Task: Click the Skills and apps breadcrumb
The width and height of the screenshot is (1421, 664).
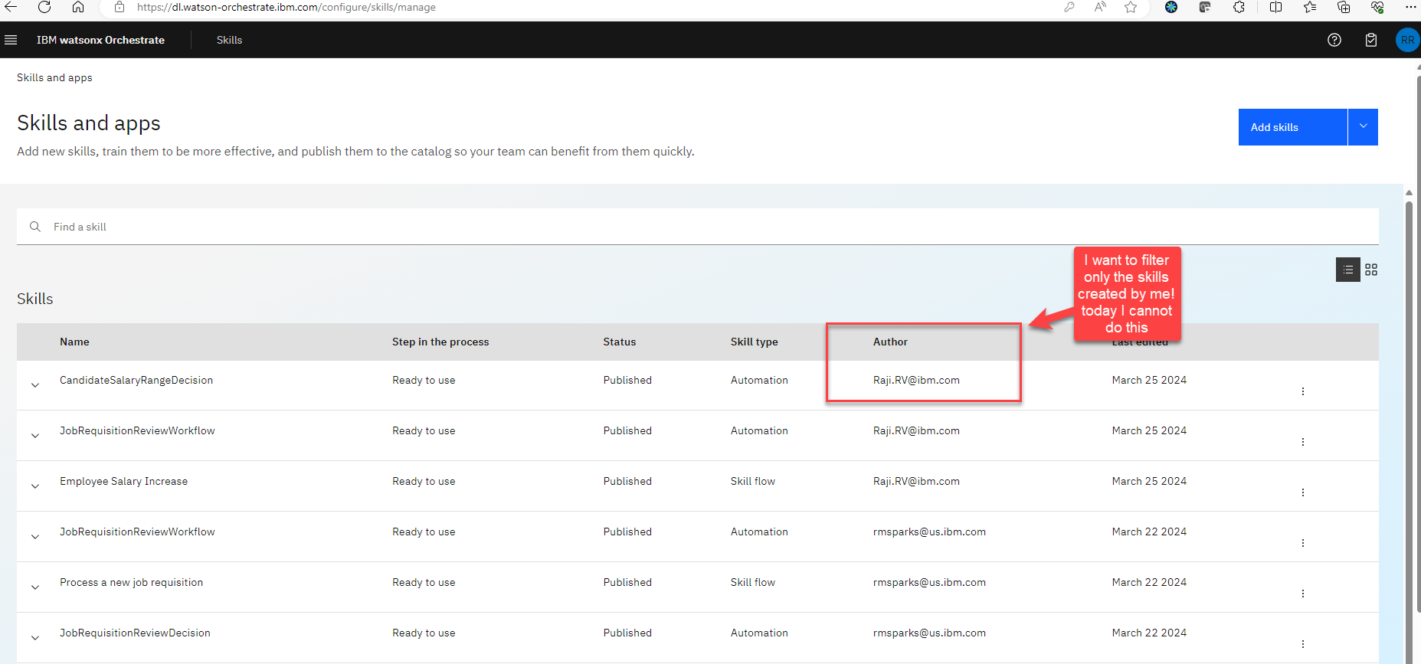Action: point(54,77)
